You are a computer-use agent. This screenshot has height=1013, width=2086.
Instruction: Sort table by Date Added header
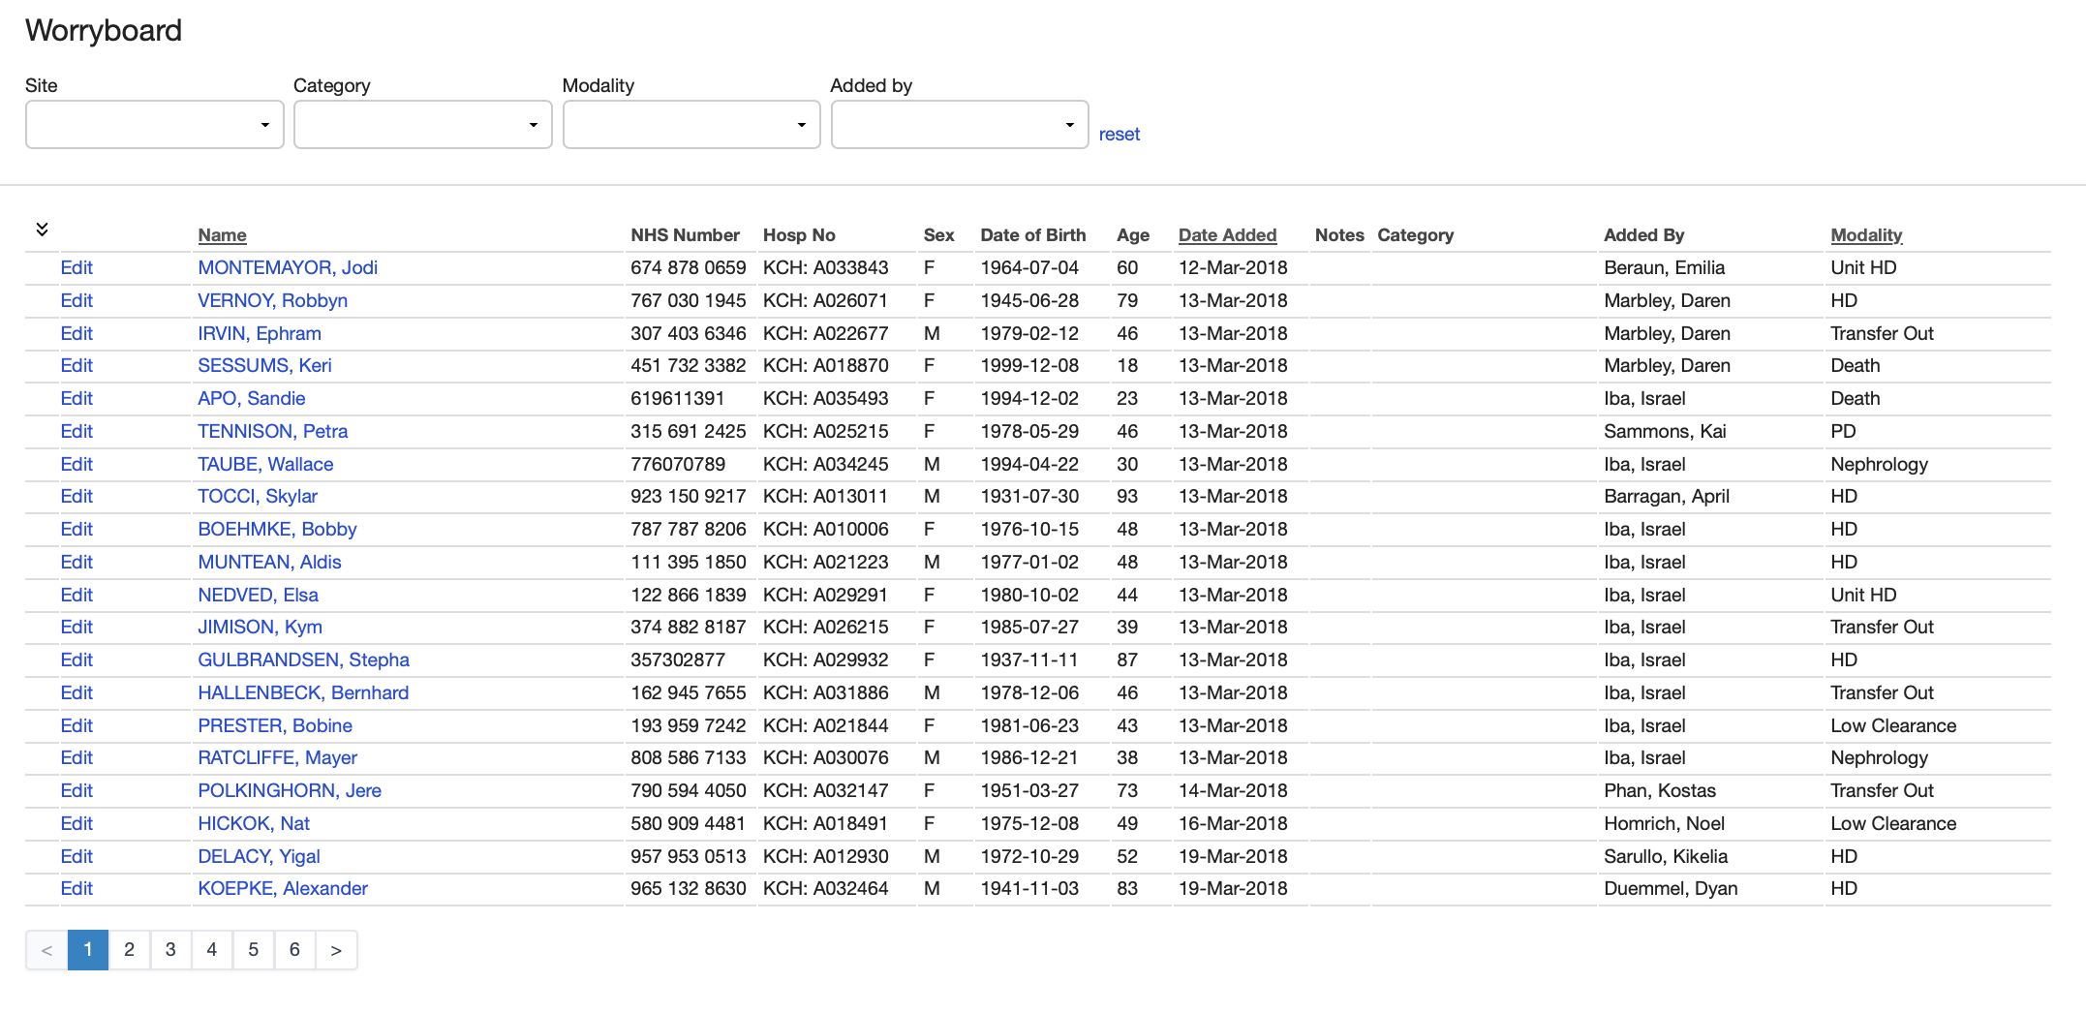click(x=1227, y=235)
